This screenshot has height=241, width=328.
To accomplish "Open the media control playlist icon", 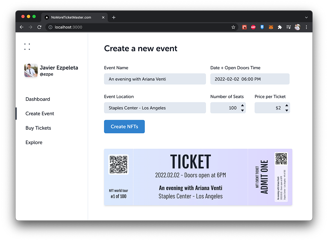I will tap(288, 27).
